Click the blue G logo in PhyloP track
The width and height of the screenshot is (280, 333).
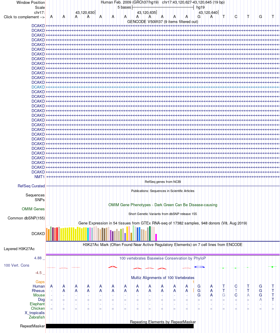[199, 267]
